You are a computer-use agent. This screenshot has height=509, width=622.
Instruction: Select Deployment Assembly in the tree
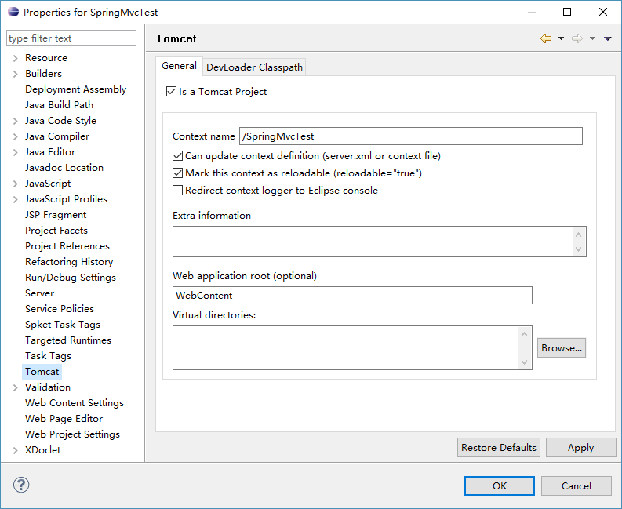(75, 89)
